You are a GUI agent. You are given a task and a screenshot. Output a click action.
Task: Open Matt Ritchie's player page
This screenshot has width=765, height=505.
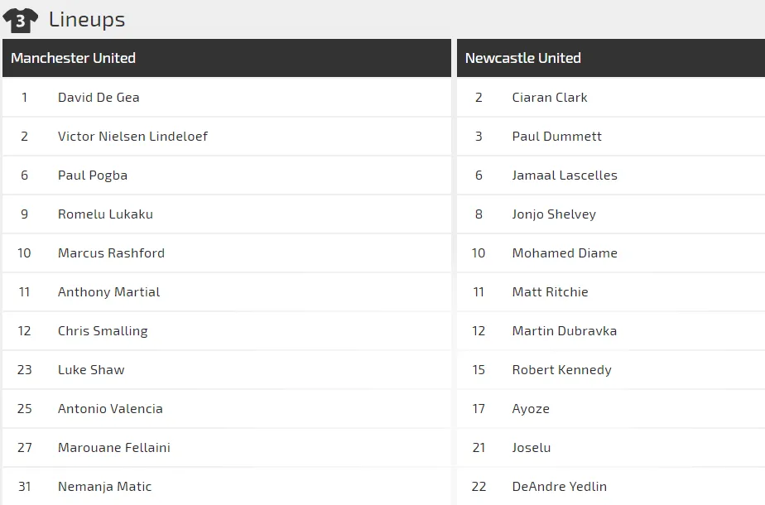[x=551, y=291]
